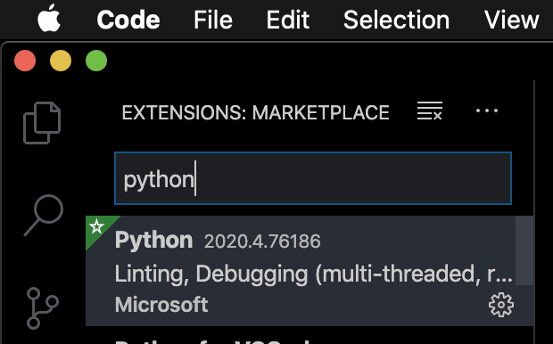Open the View menu

511,20
